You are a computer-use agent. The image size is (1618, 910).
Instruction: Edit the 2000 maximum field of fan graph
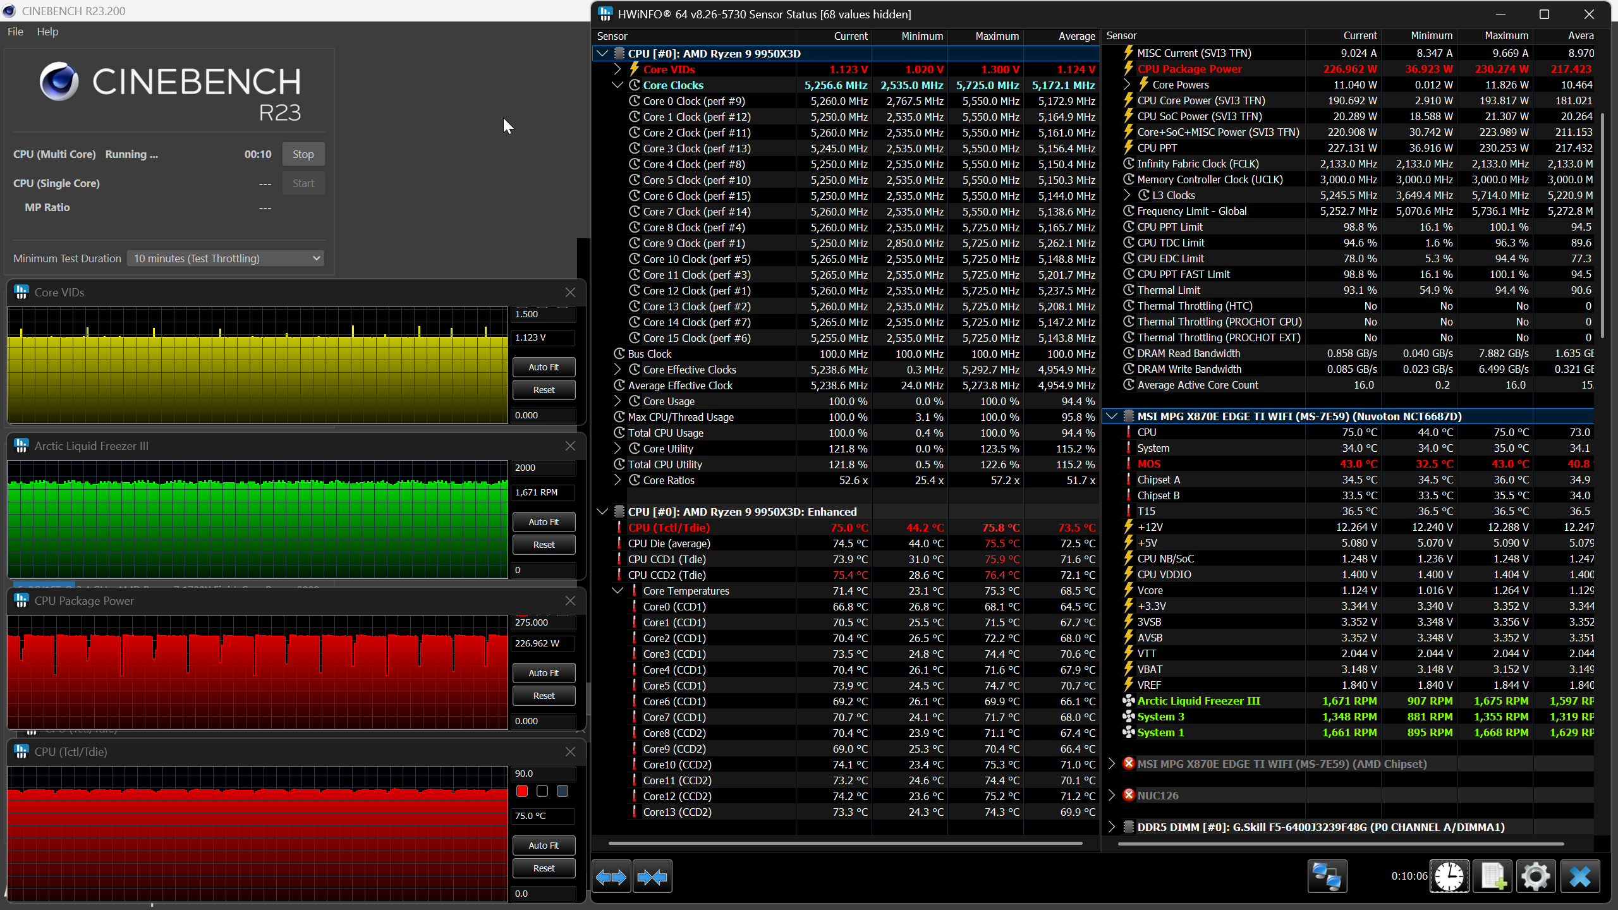pyautogui.click(x=543, y=468)
